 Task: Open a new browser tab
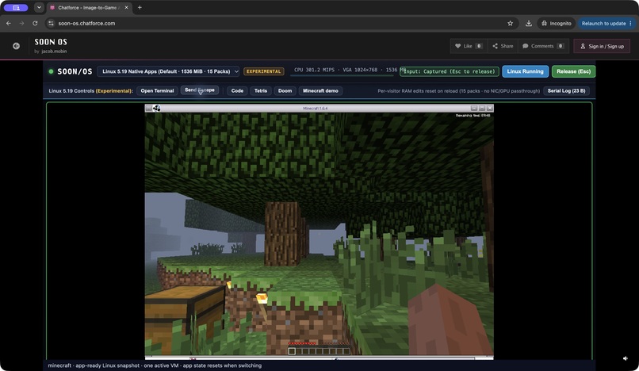coord(140,7)
